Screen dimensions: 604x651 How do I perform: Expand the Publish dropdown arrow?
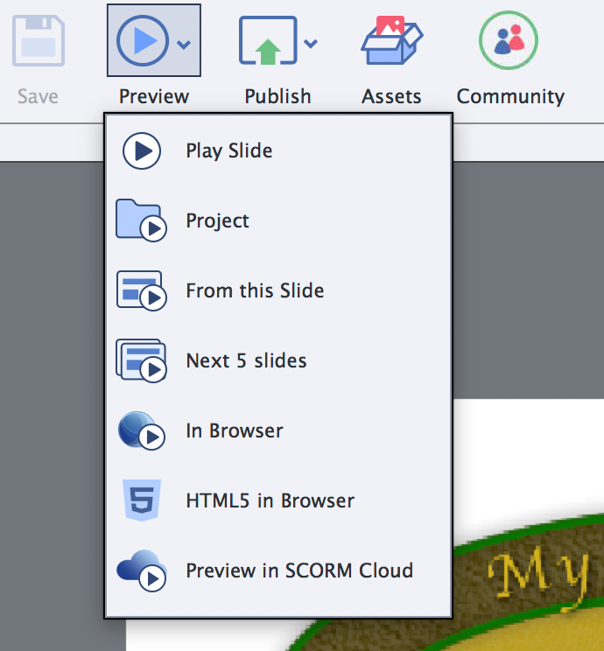(310, 43)
